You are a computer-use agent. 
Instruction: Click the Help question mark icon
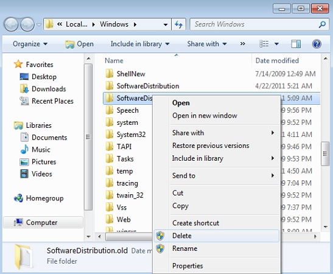[317, 44]
